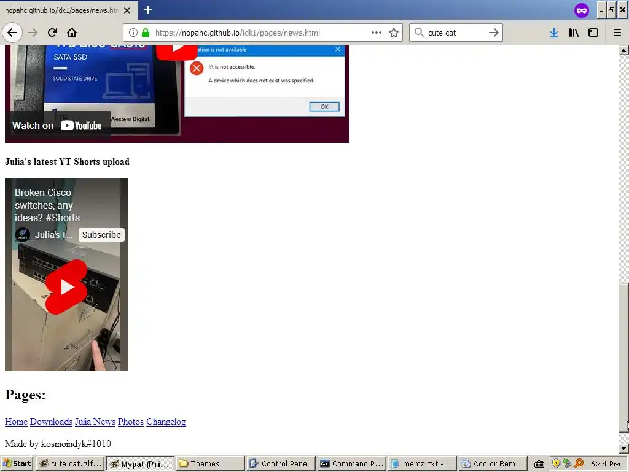Open the browser home page

72,33
